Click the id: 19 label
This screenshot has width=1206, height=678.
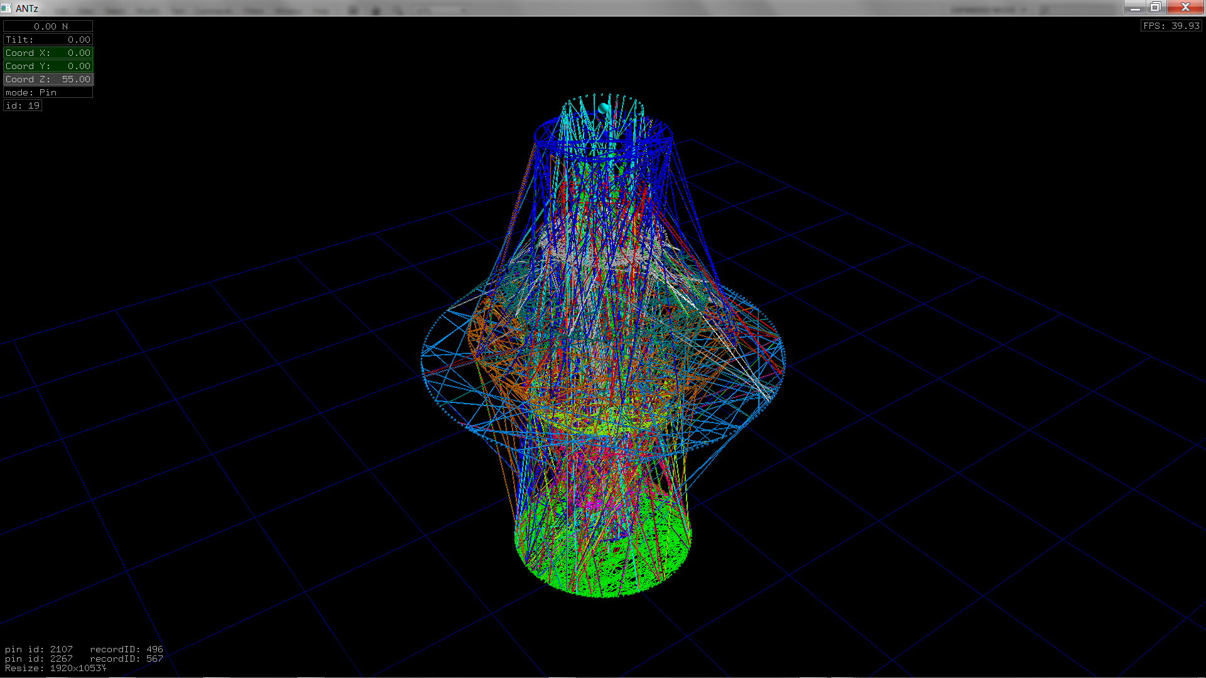coord(23,105)
